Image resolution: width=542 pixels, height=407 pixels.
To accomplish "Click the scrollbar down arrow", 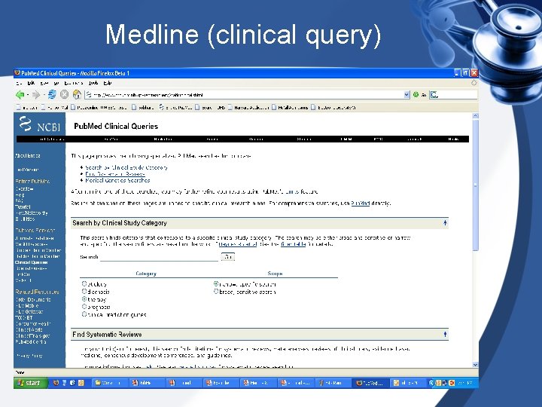I will tap(475, 365).
